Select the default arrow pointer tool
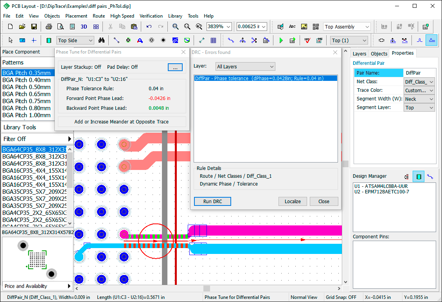 coord(11,40)
